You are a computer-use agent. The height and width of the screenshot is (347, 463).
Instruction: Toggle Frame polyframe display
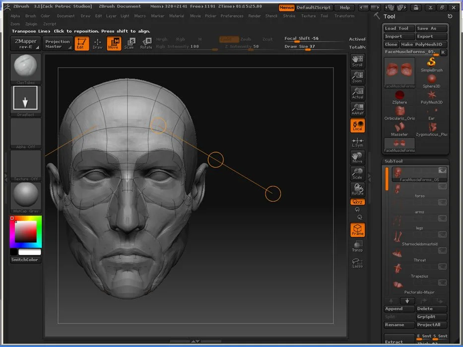(x=357, y=230)
